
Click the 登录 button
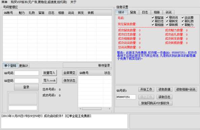[26, 87]
